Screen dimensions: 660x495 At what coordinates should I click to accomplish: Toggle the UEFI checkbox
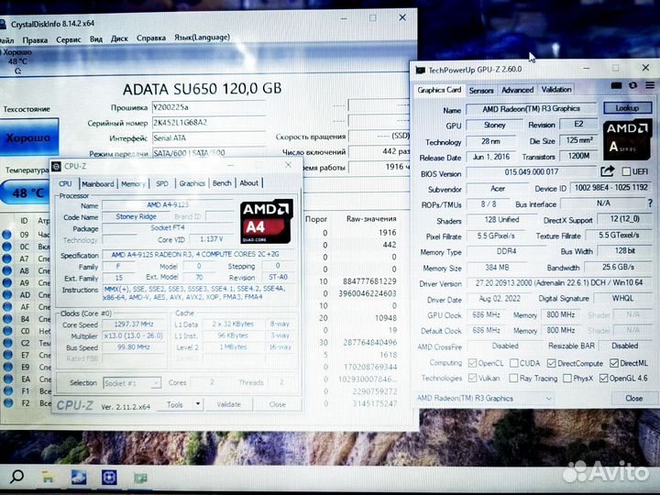(626, 171)
